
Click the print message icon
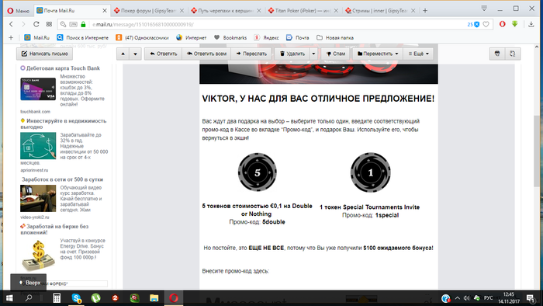coord(497,54)
